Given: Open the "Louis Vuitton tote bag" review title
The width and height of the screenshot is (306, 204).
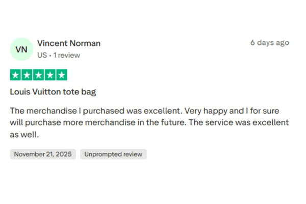Looking at the screenshot, I should click(x=53, y=92).
